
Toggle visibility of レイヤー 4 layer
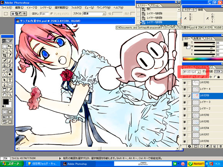(184, 89)
